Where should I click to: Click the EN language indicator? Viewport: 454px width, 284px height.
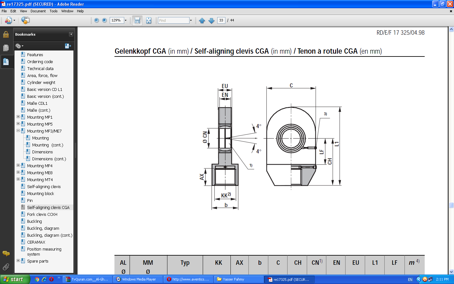click(410, 280)
